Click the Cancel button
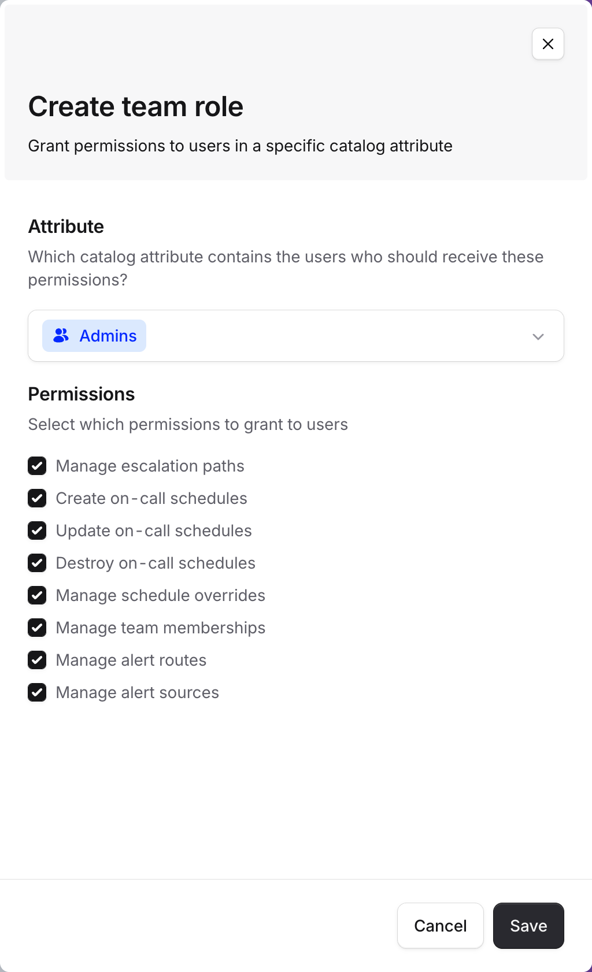This screenshot has width=592, height=972. [440, 926]
